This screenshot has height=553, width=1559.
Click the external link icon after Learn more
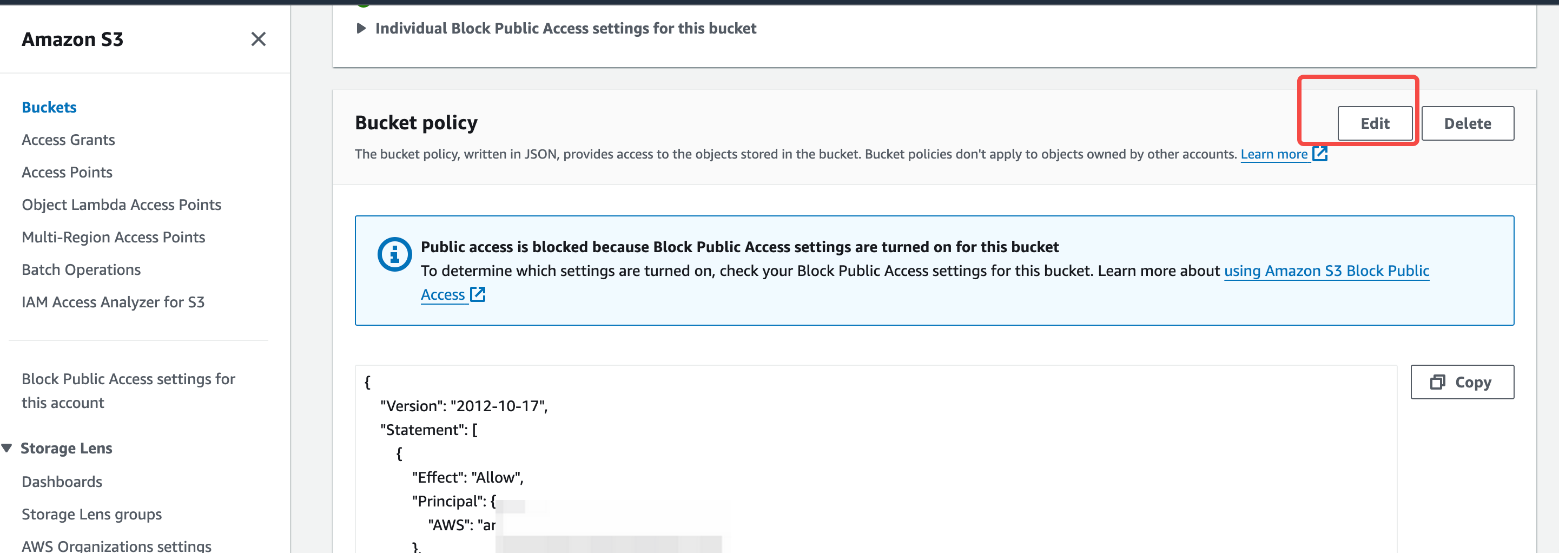(x=1320, y=154)
